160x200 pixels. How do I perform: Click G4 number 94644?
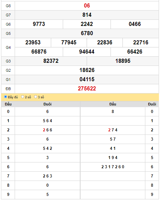pyautogui.click(x=87, y=52)
